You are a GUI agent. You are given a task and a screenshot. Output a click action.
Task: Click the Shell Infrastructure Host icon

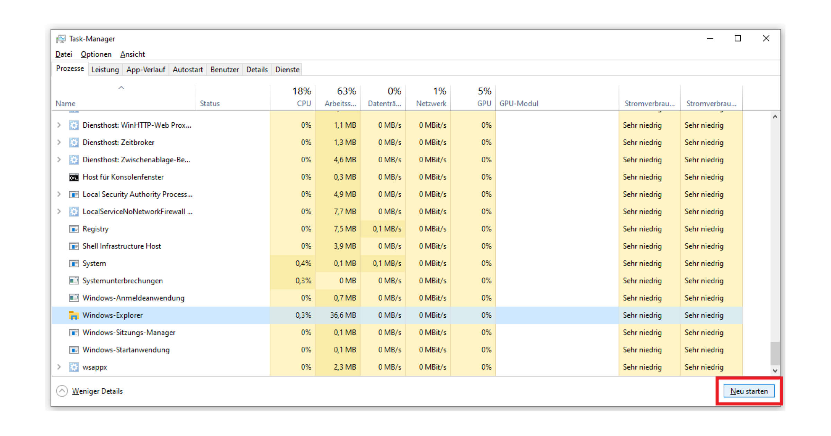pos(74,246)
